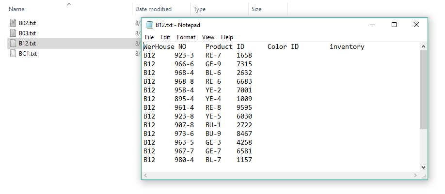The height and width of the screenshot is (194, 445).
Task: Click the color ID RE-8
Action: 213,107
